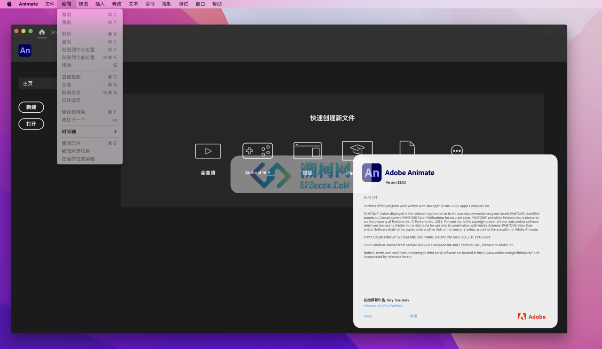This screenshot has width=602, height=349.
Task: Select the graduation cap education preset icon
Action: (x=357, y=148)
